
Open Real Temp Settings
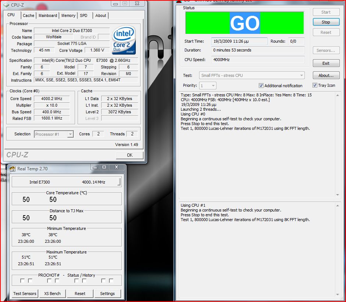[x=107, y=294]
